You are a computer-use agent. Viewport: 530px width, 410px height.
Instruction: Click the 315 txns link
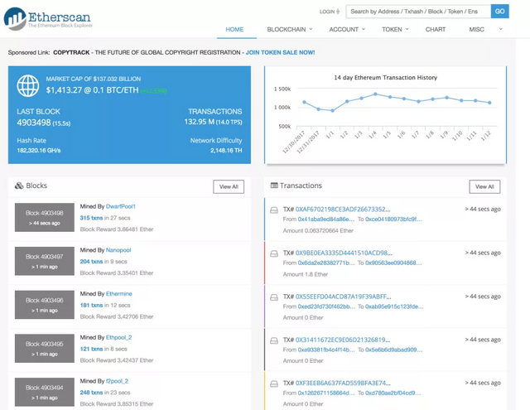[x=91, y=218]
